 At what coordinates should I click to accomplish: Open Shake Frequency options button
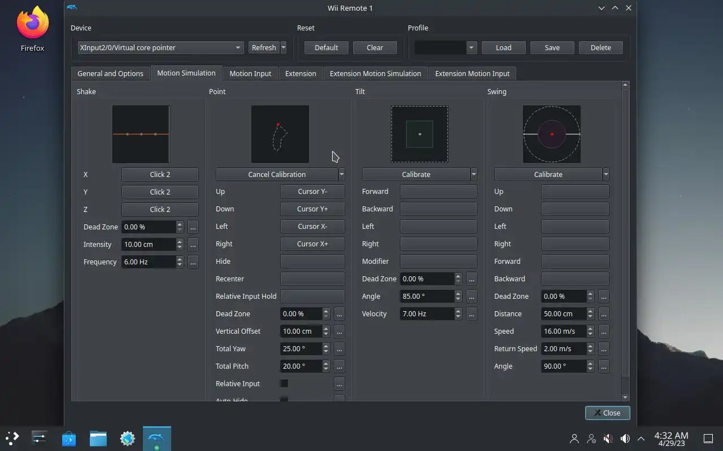tap(193, 262)
